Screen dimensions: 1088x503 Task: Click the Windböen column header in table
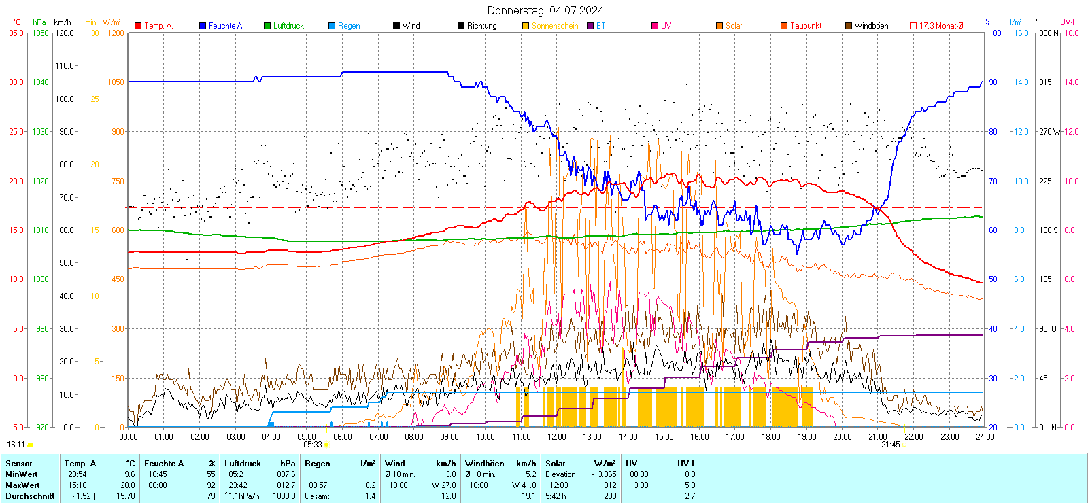click(484, 464)
